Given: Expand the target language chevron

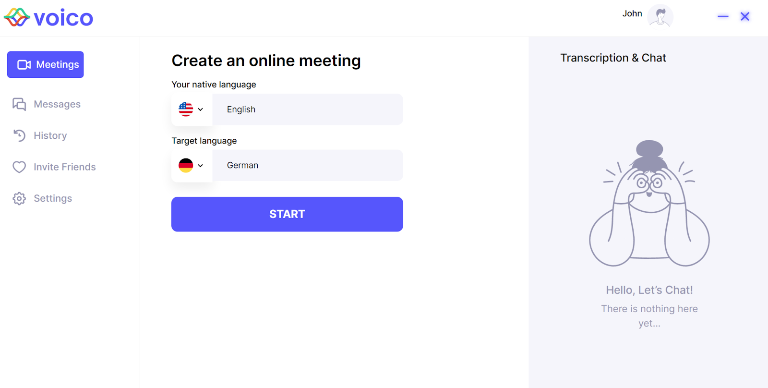Looking at the screenshot, I should pos(201,166).
